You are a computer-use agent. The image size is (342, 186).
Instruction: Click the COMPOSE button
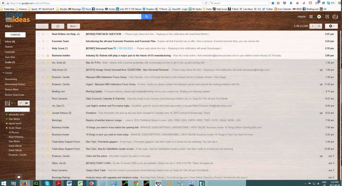(x=15, y=35)
